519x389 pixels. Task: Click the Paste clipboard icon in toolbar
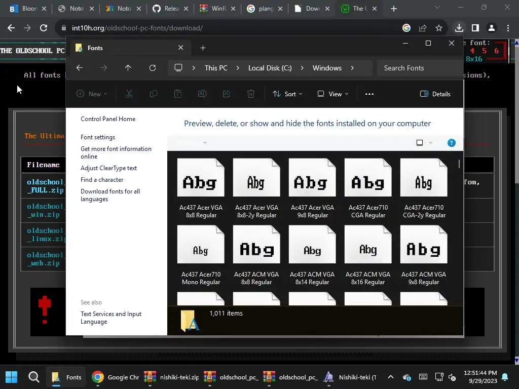pos(178,94)
